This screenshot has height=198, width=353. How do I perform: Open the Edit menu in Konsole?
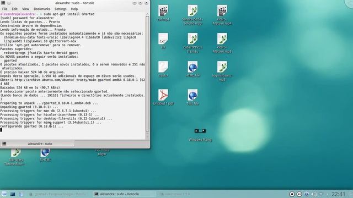point(15,9)
